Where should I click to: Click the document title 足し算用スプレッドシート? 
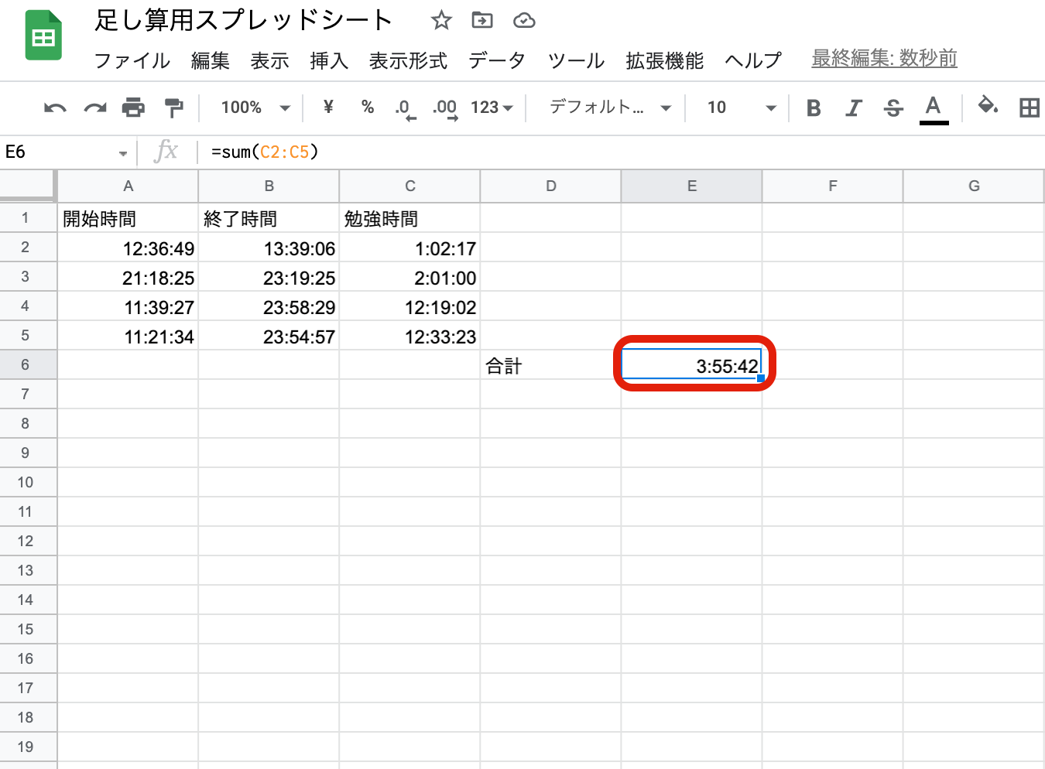pos(243,20)
